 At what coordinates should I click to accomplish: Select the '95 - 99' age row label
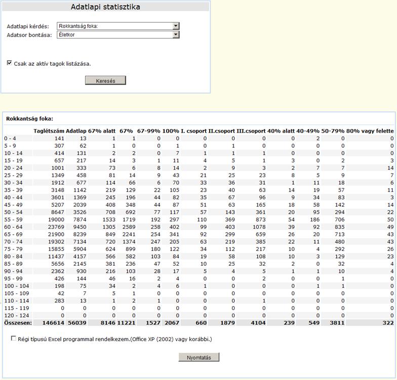click(x=13, y=278)
